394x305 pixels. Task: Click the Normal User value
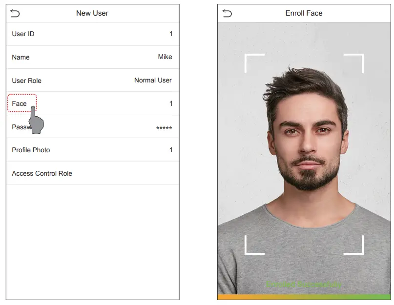[x=153, y=80]
